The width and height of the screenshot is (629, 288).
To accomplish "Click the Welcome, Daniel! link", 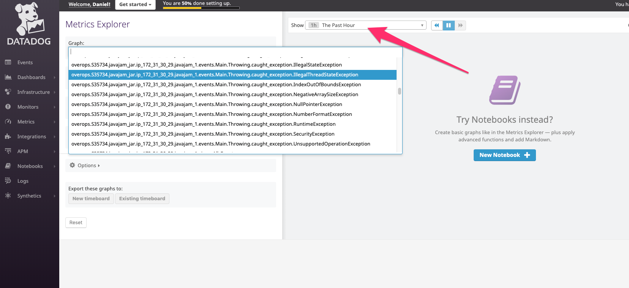I will [89, 5].
